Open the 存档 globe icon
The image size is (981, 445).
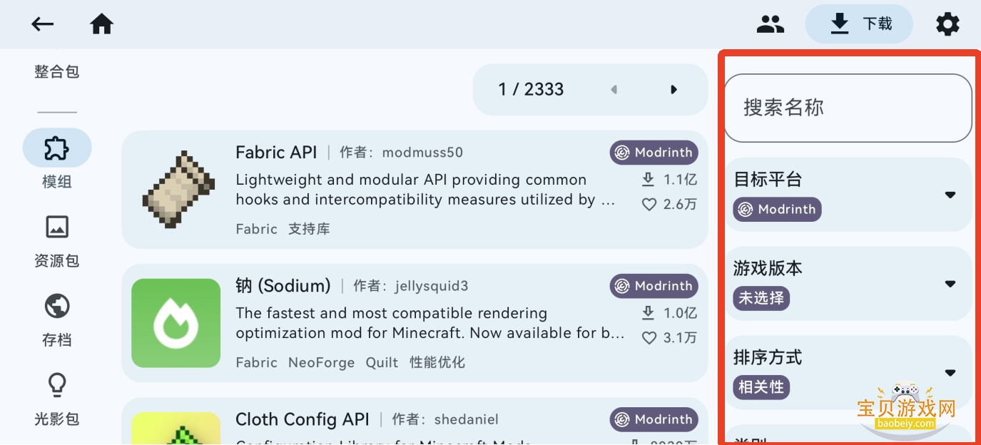(57, 306)
